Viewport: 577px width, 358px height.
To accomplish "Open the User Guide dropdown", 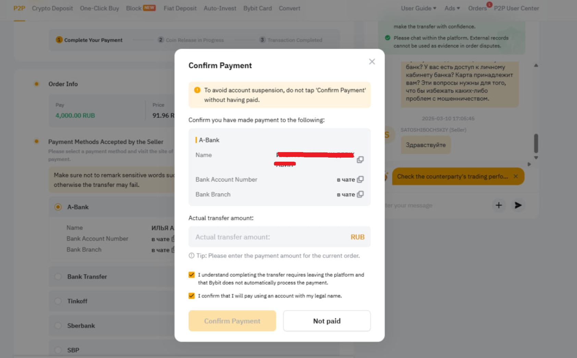I will pyautogui.click(x=418, y=8).
